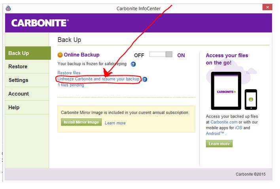The width and height of the screenshot is (280, 189).
Task: Open the 1 files pending link
Action: click(71, 85)
